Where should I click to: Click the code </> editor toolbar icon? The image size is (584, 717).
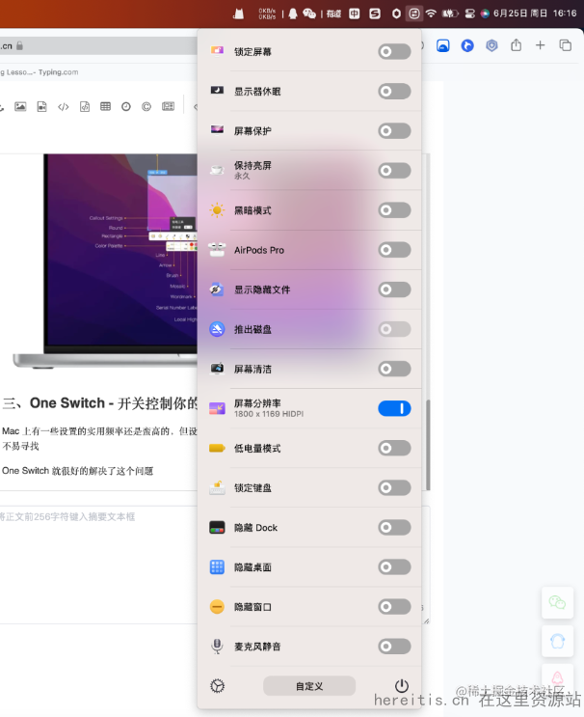(63, 106)
